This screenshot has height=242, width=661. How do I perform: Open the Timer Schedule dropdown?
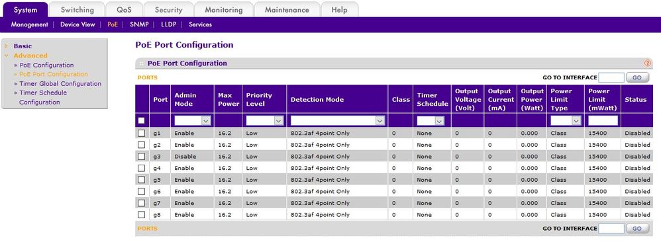coord(431,121)
